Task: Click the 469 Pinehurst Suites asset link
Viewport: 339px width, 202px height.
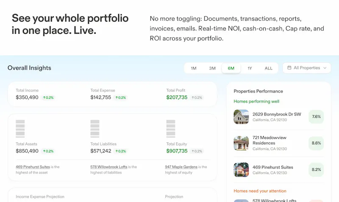Action: click(x=33, y=167)
